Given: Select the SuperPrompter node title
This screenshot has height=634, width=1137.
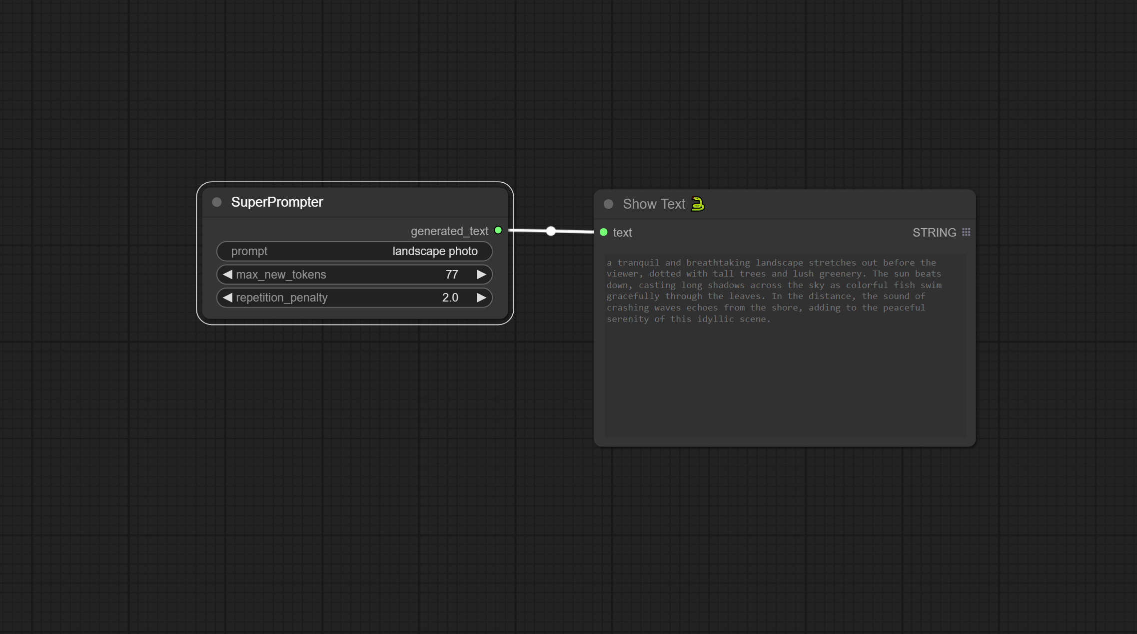Looking at the screenshot, I should point(277,202).
